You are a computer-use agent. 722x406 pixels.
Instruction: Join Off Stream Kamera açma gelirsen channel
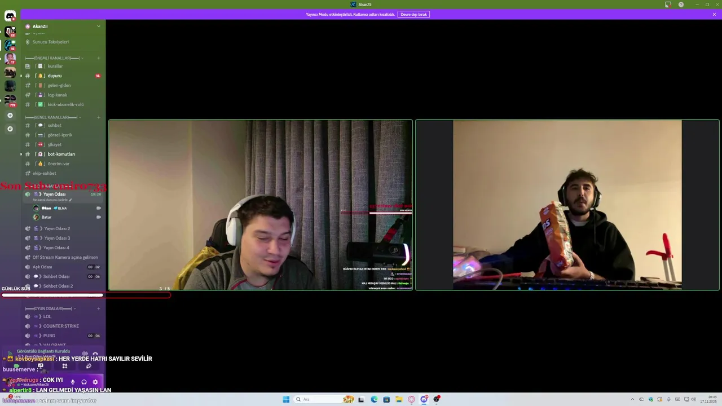tap(63, 257)
